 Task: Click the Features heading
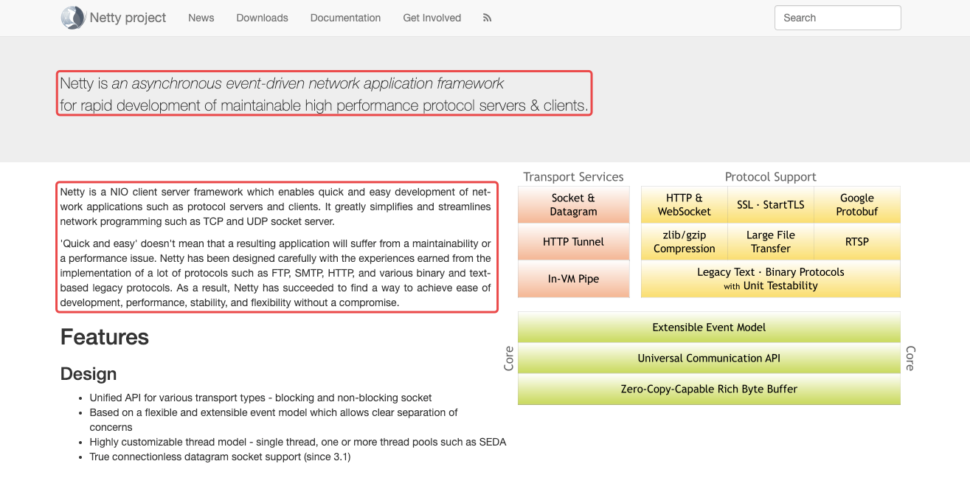(105, 337)
